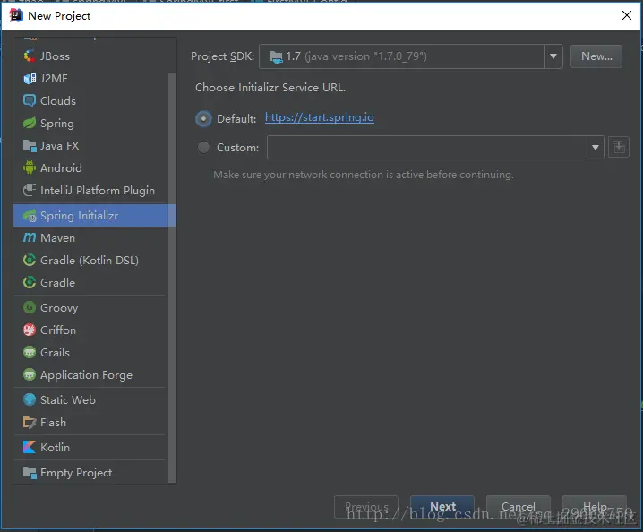Click the Grails icon
Viewport: 643px width, 532px height.
[x=30, y=352]
